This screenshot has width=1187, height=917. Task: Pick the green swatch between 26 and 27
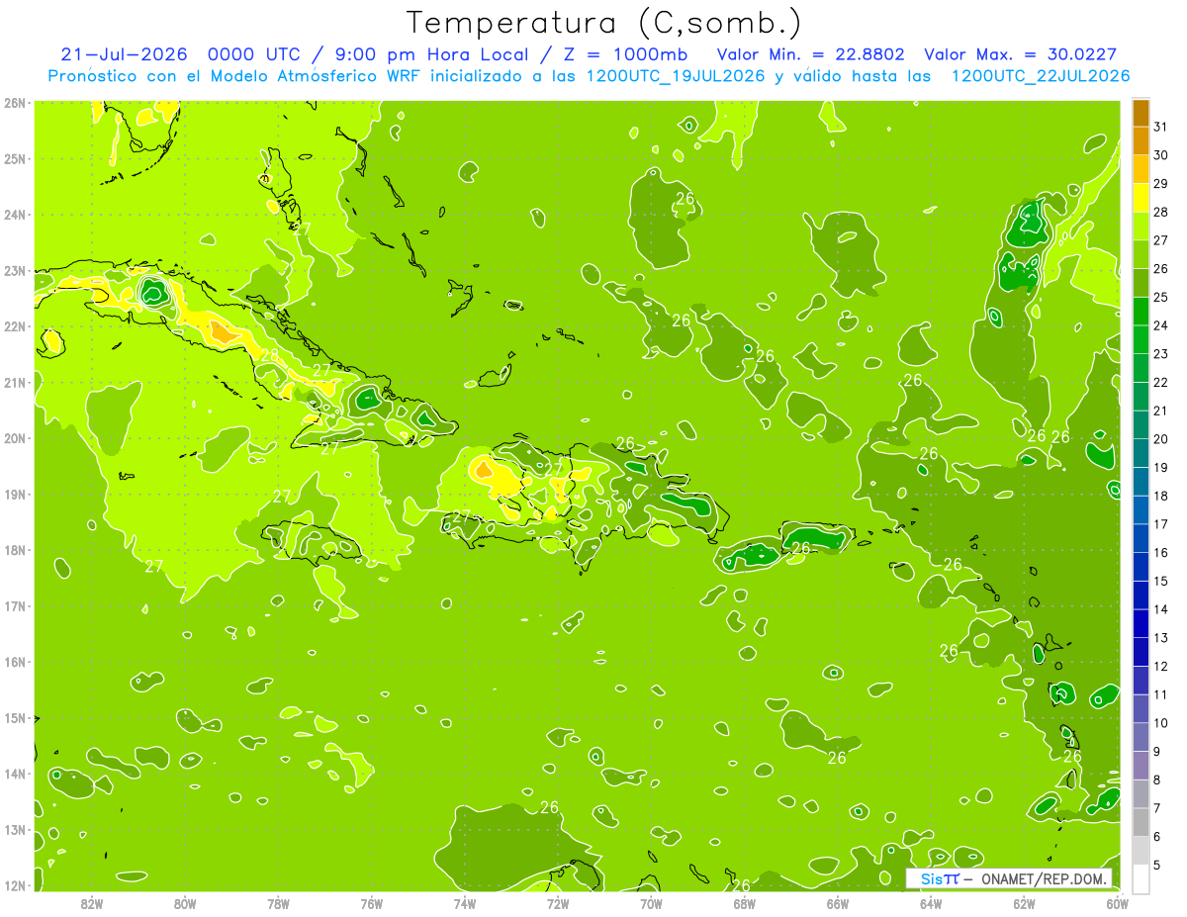(1141, 254)
